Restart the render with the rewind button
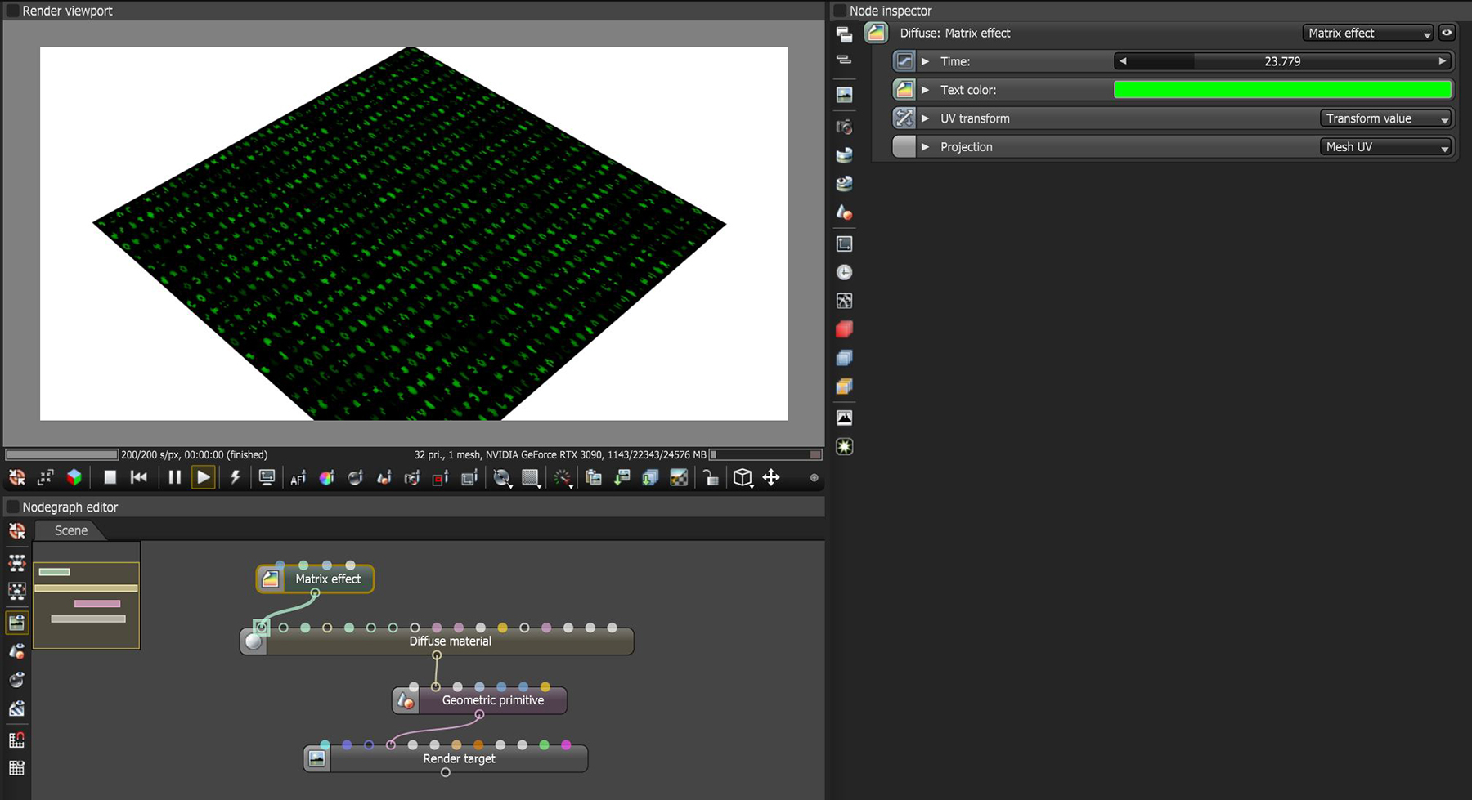1472x800 pixels. [x=139, y=477]
